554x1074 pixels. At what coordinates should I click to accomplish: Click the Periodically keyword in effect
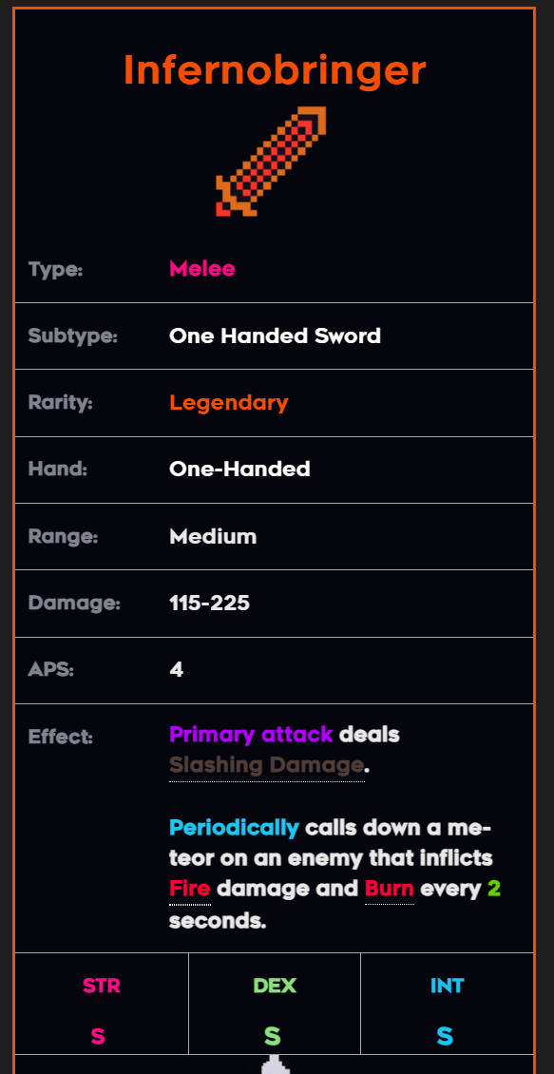[x=234, y=828]
